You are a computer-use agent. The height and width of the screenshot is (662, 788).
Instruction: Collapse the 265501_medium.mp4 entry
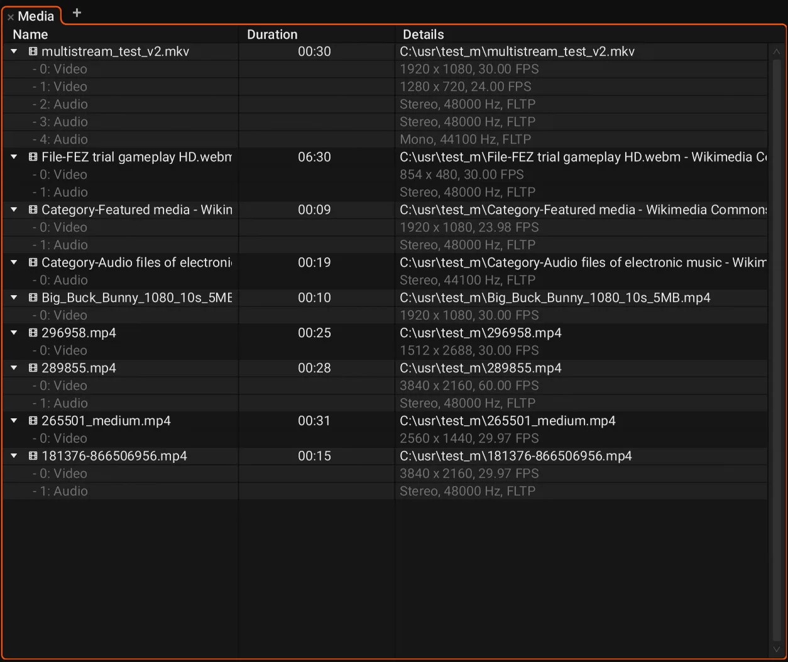[x=14, y=421]
